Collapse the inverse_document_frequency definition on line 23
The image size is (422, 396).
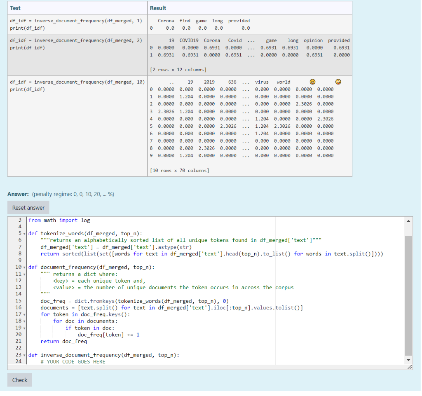tap(25, 355)
